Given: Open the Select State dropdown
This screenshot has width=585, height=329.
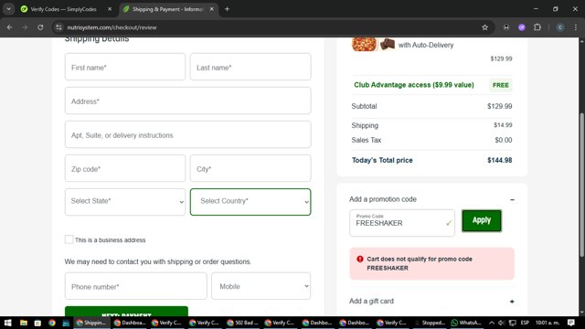Looking at the screenshot, I should 125,202.
